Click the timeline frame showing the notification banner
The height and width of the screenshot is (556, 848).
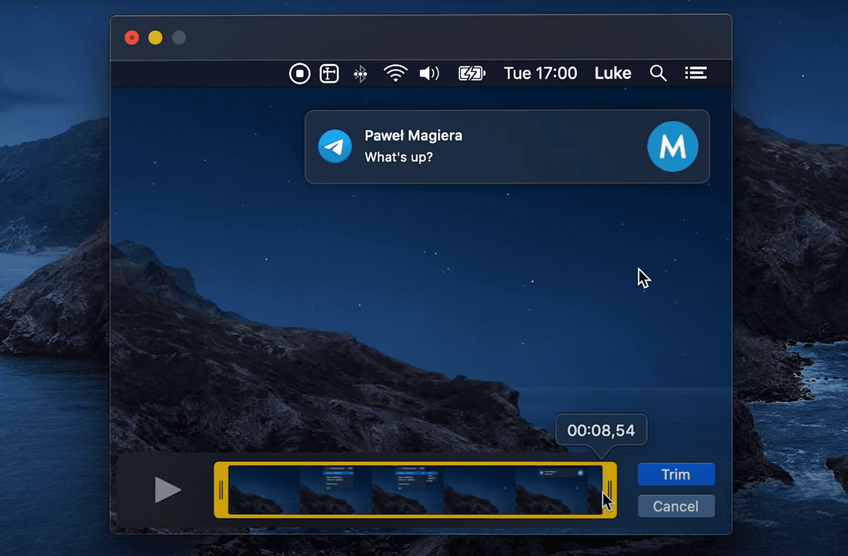tap(550, 490)
